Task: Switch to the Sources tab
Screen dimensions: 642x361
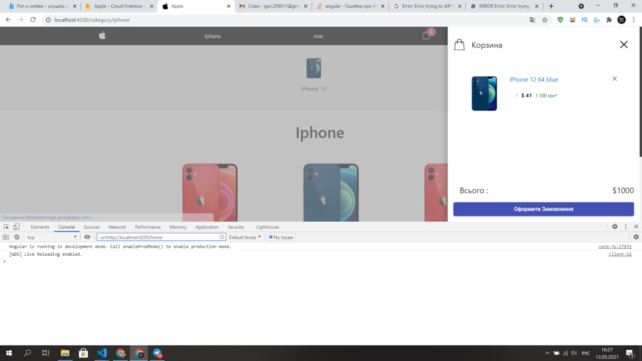Action: (92, 227)
